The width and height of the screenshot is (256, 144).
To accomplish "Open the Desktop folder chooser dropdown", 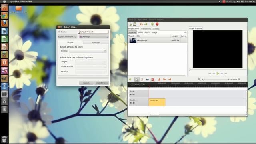I will point(94,36).
